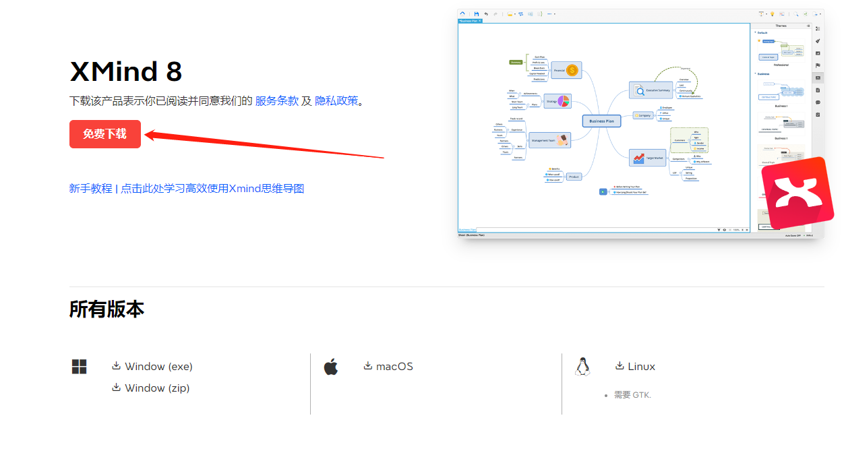The width and height of the screenshot is (844, 453).
Task: Download the Window (exe) version
Action: 152,367
